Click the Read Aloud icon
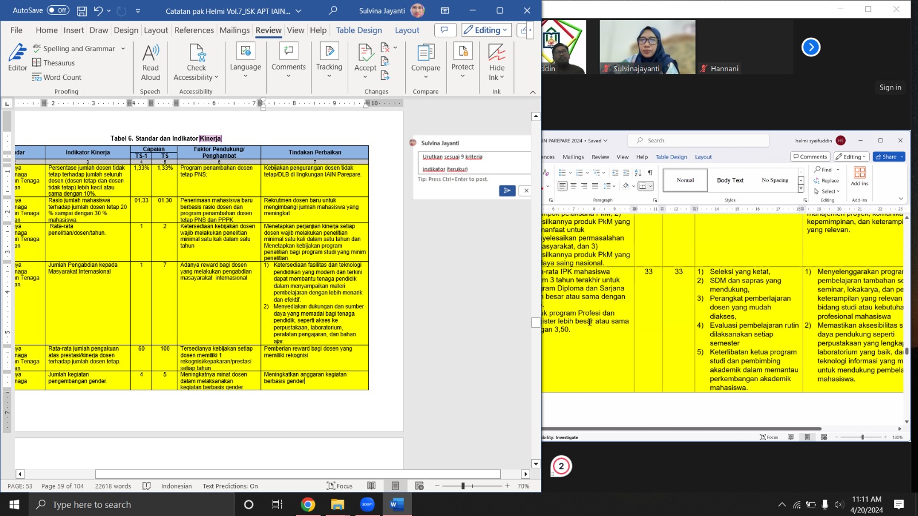This screenshot has width=918, height=516. pos(150,53)
